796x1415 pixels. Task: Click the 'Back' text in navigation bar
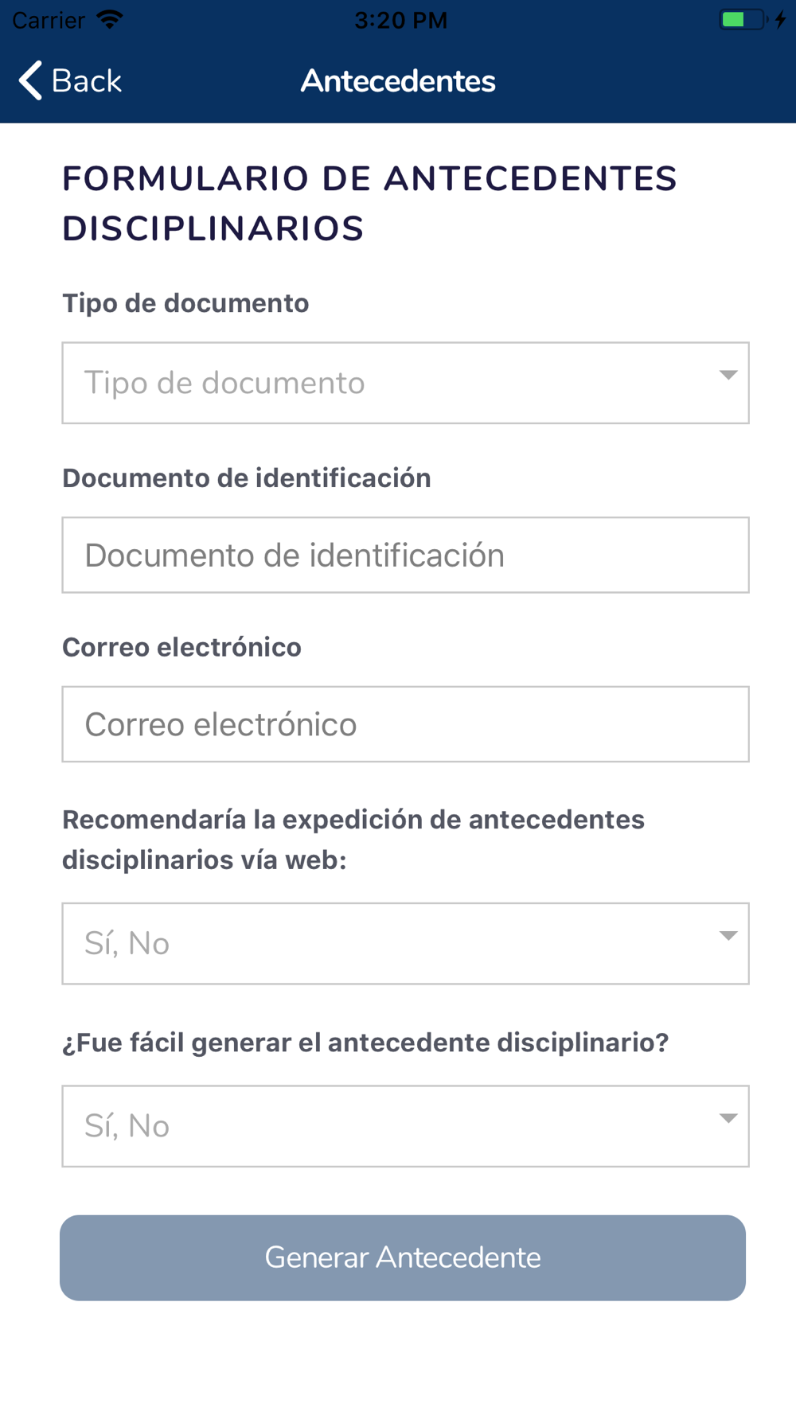click(86, 81)
